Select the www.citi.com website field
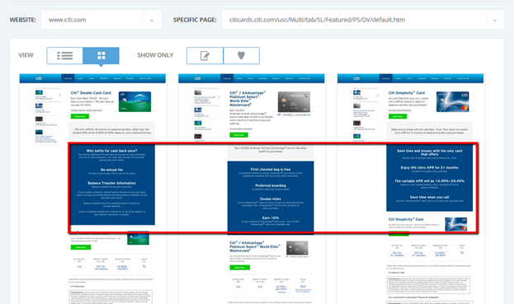The image size is (515, 304). 92,20
